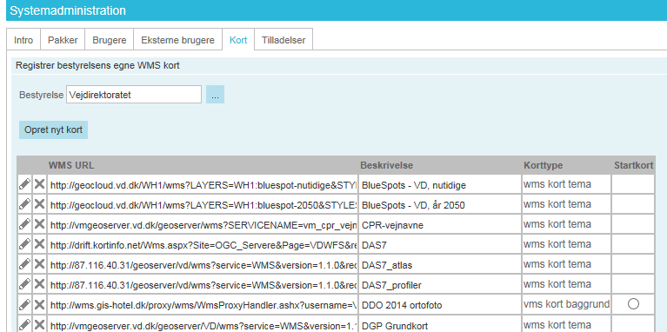The height and width of the screenshot is (332, 667).
Task: Delete the DAS7 row
Action: tap(39, 244)
